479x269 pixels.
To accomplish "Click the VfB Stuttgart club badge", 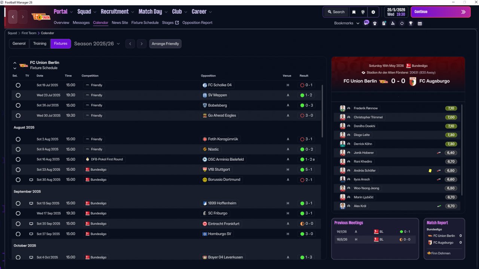I will tap(205, 170).
